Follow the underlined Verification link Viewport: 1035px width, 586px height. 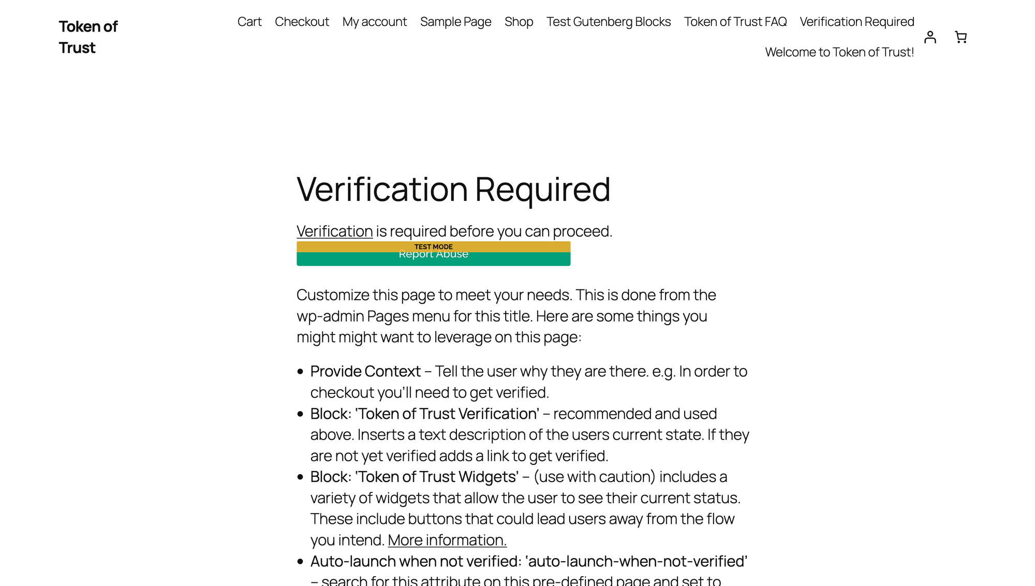pos(334,231)
